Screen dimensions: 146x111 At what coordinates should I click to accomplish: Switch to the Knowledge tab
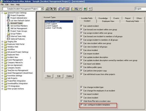tap(103, 18)
